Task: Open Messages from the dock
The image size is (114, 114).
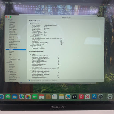Action: (8, 97)
